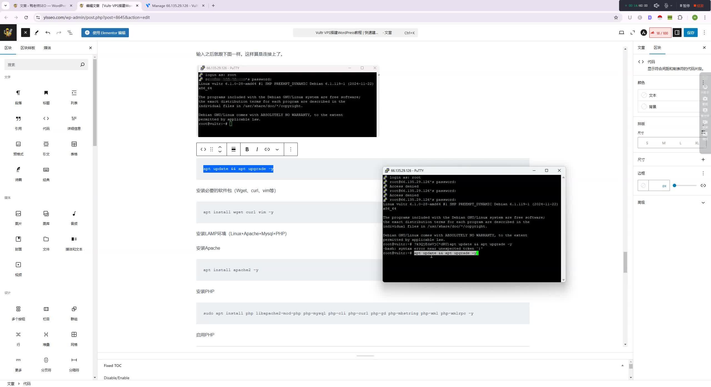The height and width of the screenshot is (387, 711).
Task: Save the post with 保存 button
Action: coord(690,33)
